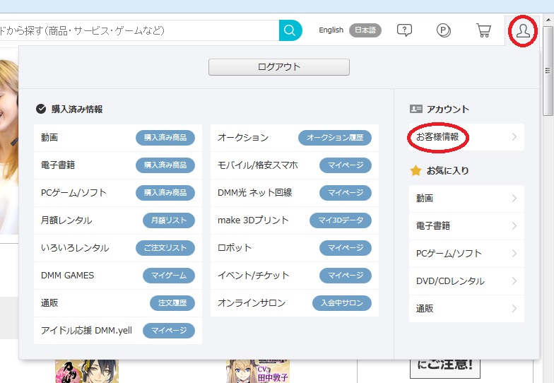554x383 pixels.
Task: Click the オンラインサロン row label
Action: 252,302
